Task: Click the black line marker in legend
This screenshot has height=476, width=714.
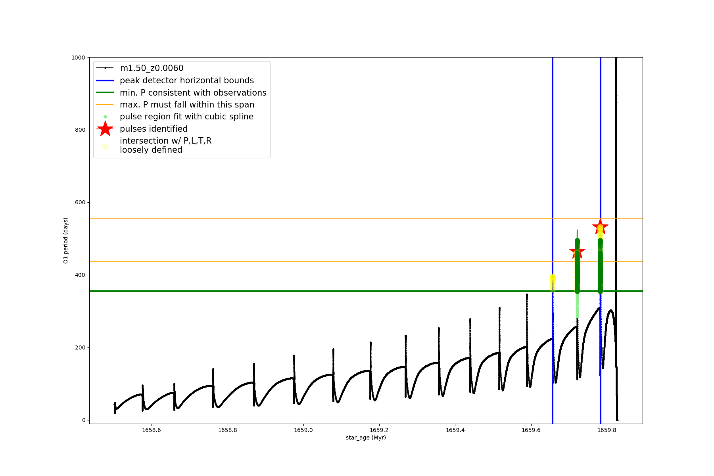Action: pos(105,68)
